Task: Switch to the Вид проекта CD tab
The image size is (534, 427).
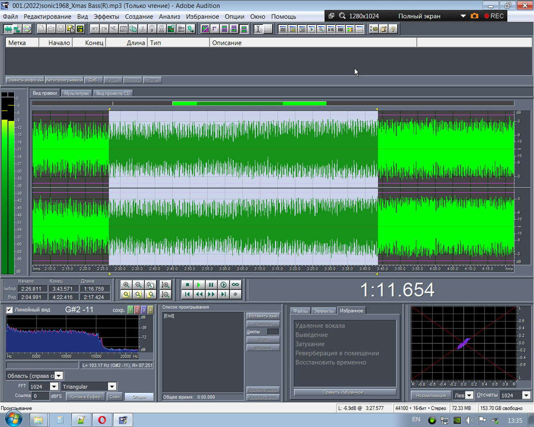Action: 113,93
